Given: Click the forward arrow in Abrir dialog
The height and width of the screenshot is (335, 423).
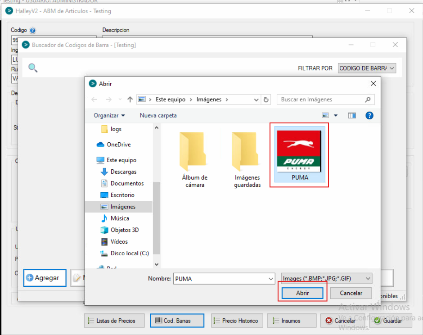Looking at the screenshot, I should [x=108, y=100].
